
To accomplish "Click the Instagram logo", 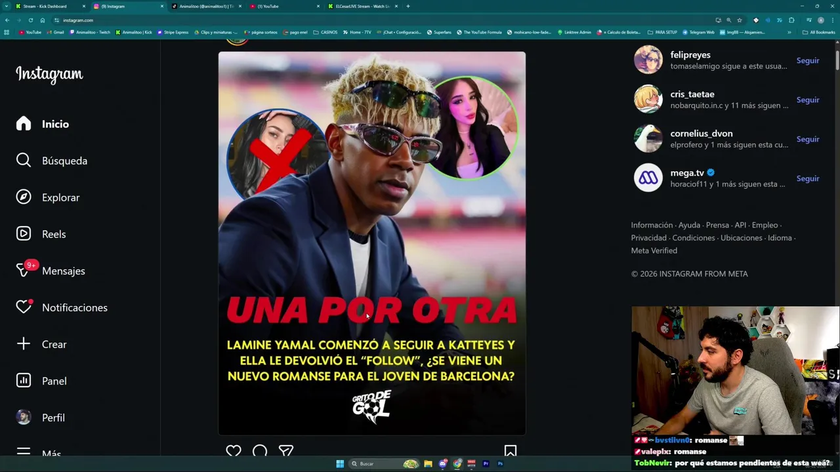I will (x=49, y=74).
